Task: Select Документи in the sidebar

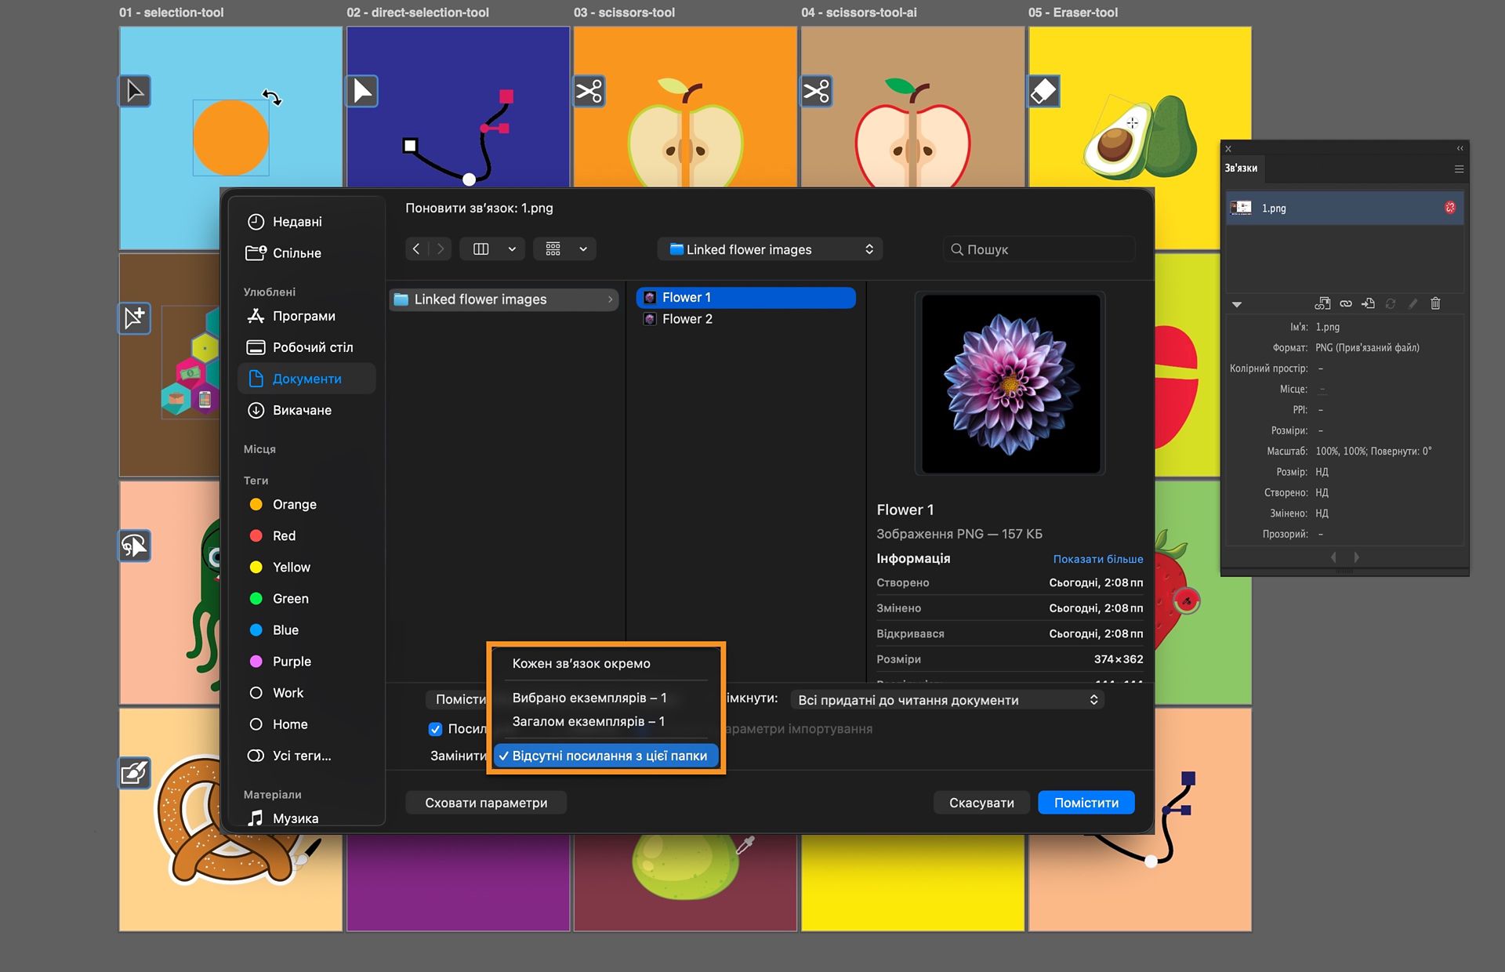Action: [306, 379]
